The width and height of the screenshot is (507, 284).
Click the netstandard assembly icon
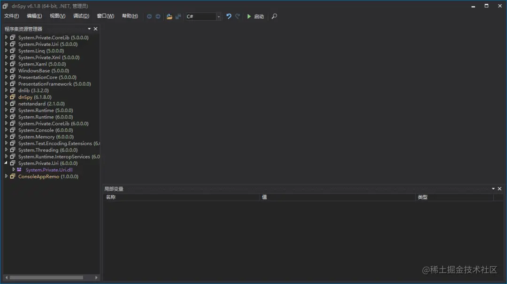(13, 104)
